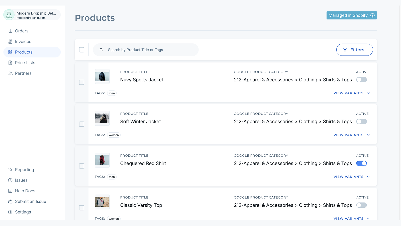This screenshot has width=401, height=226.
Task: Disable the Active toggle for Chequered Red Shirt
Action: tap(361, 163)
